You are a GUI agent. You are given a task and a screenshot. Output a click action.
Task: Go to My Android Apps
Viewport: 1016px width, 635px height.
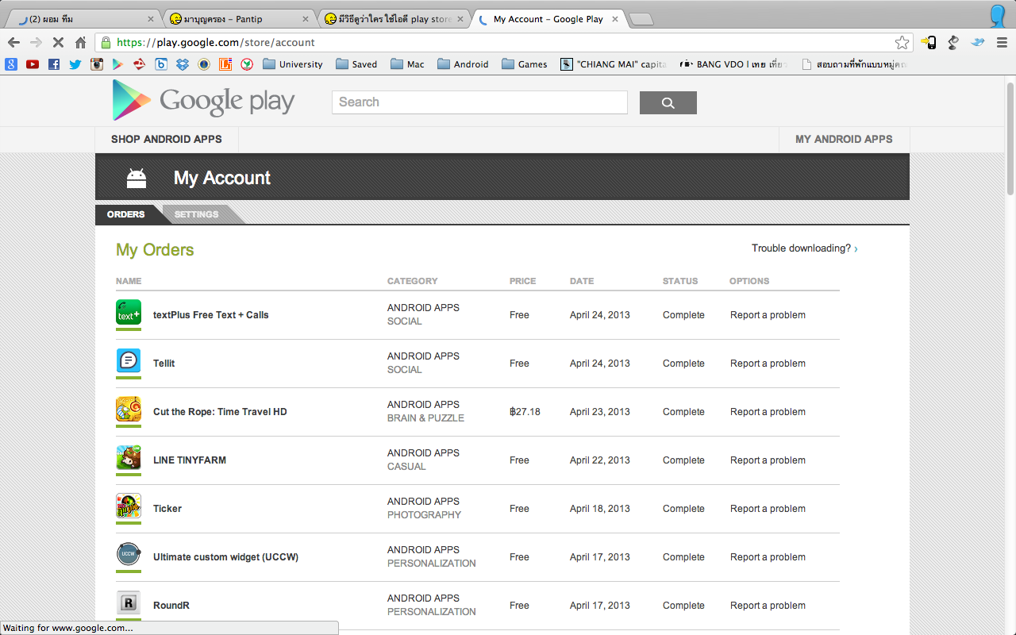click(x=844, y=139)
